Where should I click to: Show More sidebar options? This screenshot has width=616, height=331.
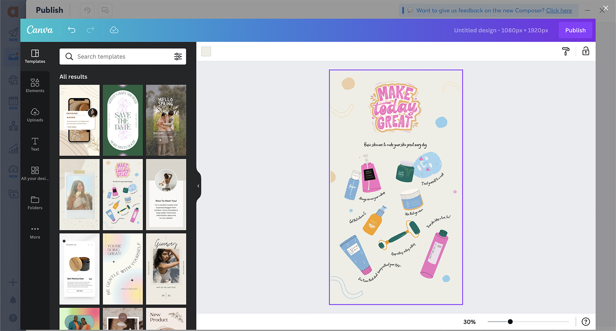click(35, 232)
